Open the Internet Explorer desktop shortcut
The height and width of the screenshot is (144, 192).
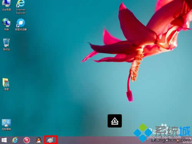[x=21, y=7]
